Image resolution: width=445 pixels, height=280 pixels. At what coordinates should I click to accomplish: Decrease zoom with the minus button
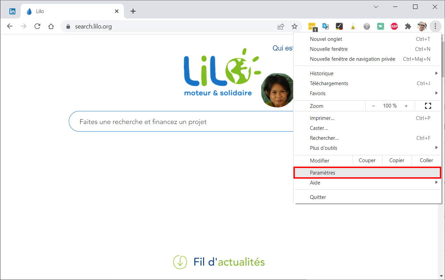point(374,106)
